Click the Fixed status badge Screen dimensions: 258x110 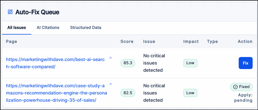[241, 87]
